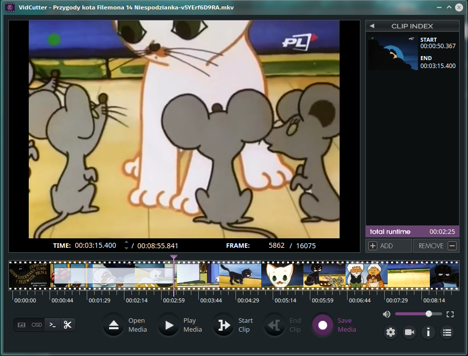
Task: Collapse the Clip Index panel arrow
Action: point(372,26)
